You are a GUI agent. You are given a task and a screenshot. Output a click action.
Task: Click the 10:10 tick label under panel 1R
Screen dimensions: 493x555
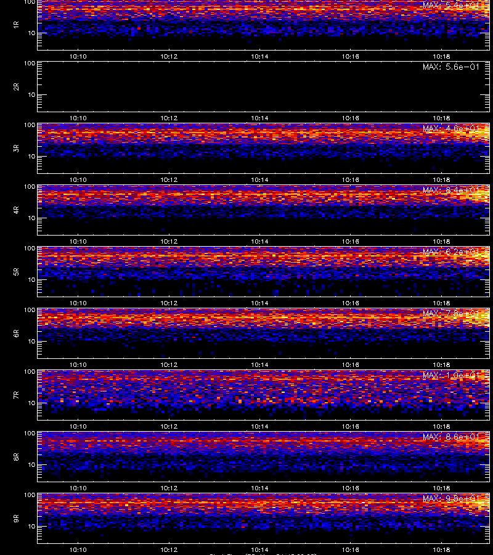click(x=78, y=56)
